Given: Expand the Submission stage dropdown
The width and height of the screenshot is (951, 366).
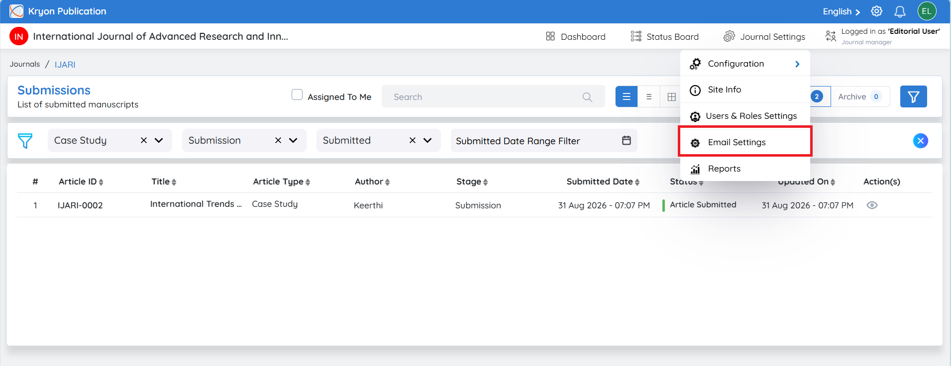Looking at the screenshot, I should [293, 140].
